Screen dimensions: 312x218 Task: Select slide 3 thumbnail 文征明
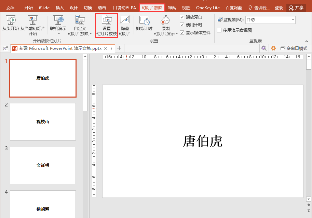43,165
